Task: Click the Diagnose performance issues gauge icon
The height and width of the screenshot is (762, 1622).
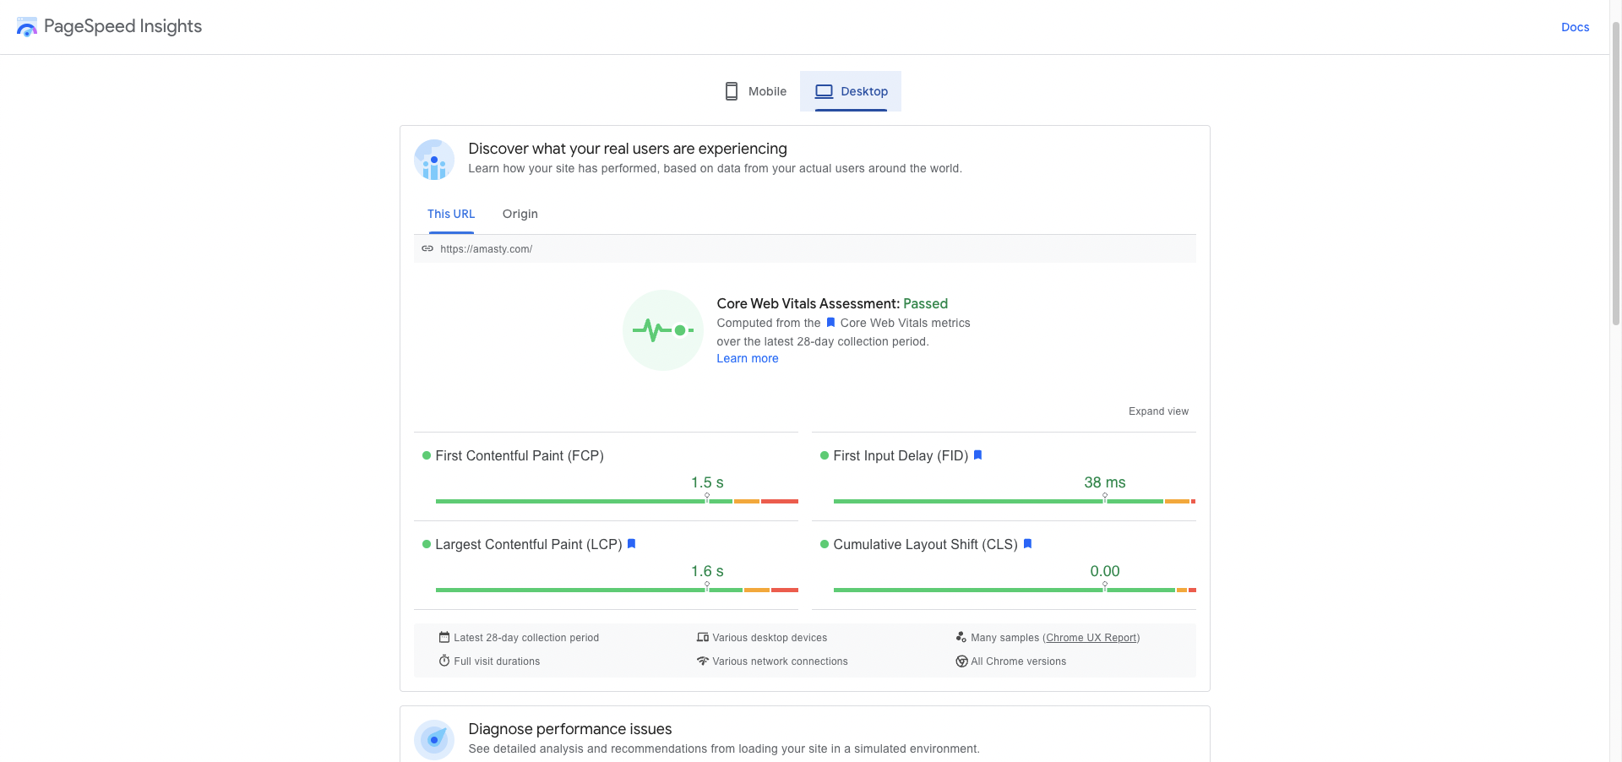Action: pos(434,740)
